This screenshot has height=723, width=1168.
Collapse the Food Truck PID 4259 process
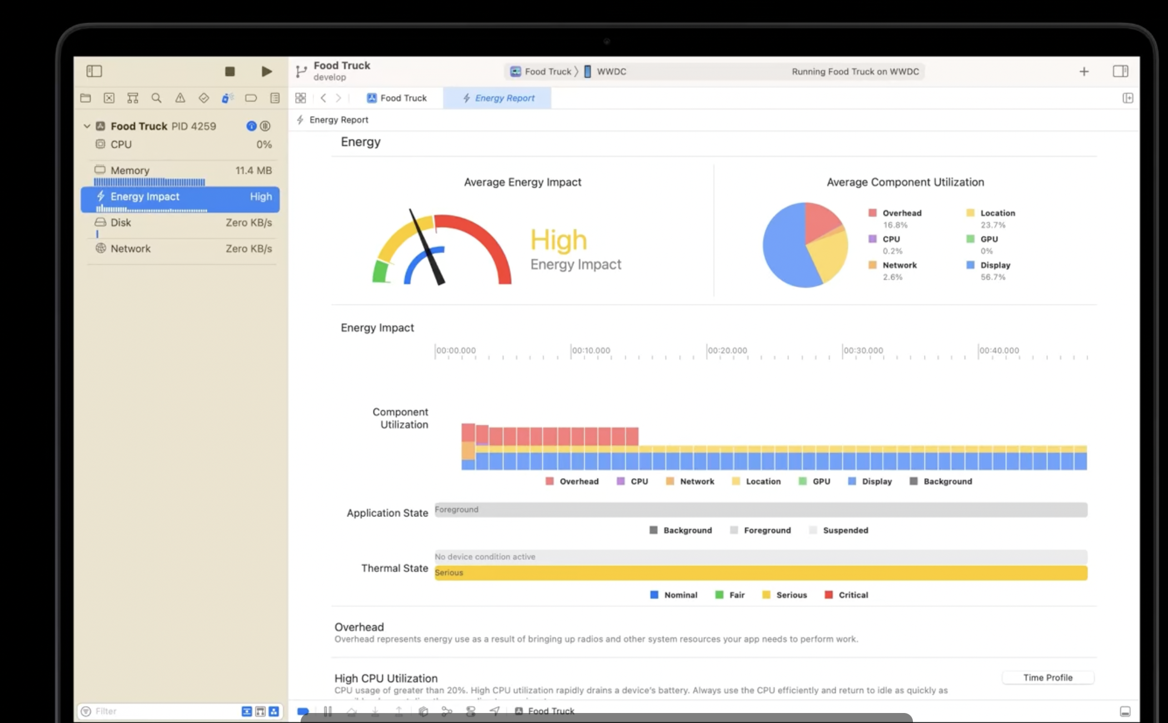point(87,126)
